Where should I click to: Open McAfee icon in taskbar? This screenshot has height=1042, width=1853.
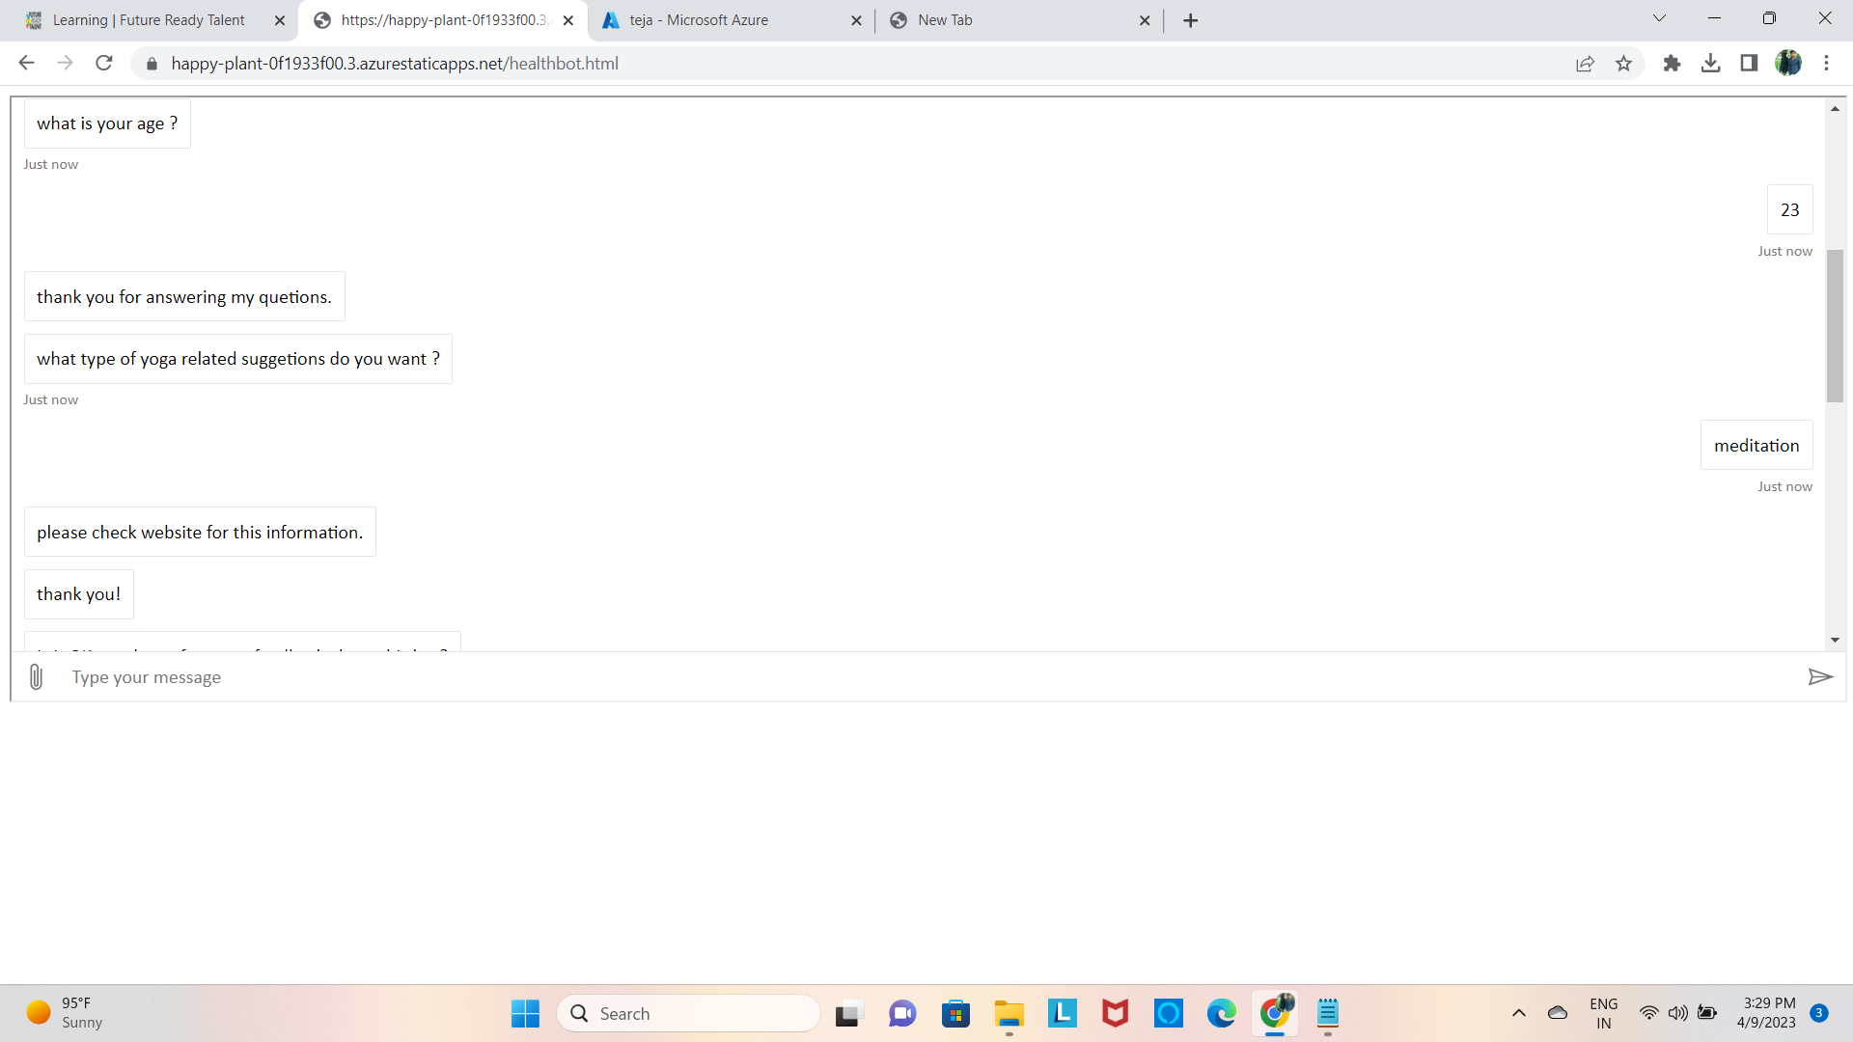[1115, 1013]
